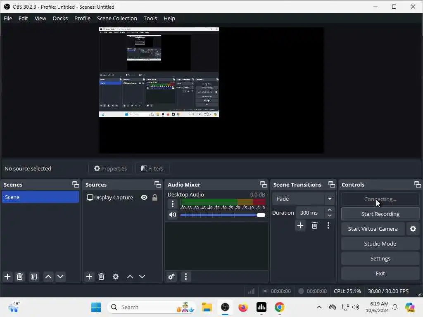Undock the Scene Transitions panel
Image resolution: width=423 pixels, height=317 pixels.
tap(332, 185)
